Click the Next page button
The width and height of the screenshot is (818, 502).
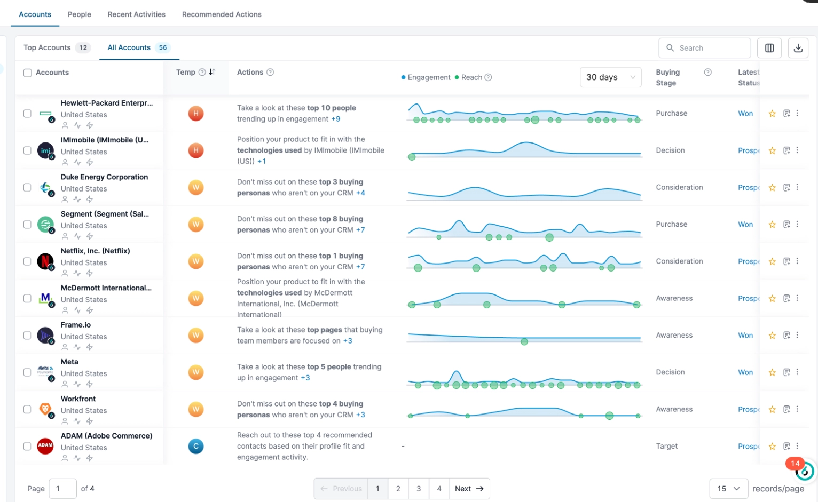click(469, 489)
